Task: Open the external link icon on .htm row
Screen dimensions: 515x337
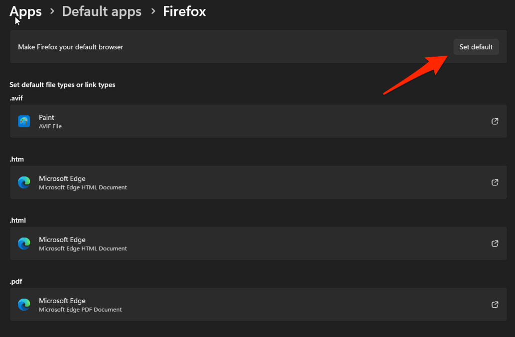Action: (495, 182)
